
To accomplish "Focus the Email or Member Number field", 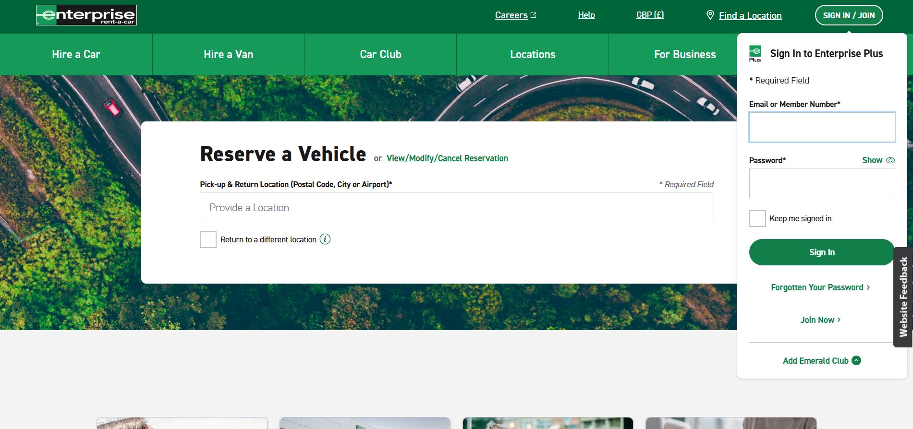I will point(822,127).
